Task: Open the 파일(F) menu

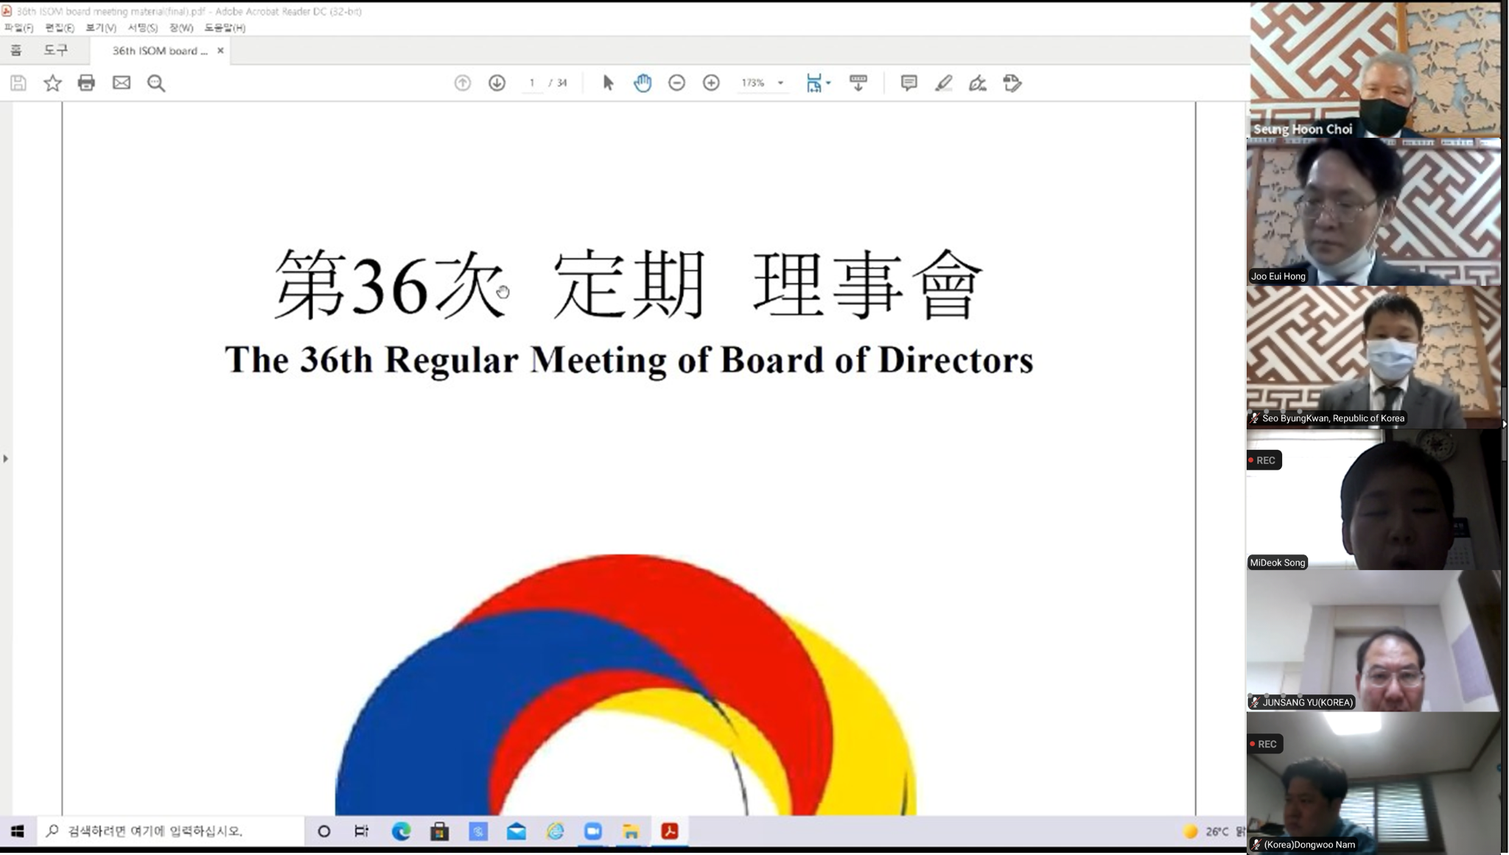Action: [18, 28]
